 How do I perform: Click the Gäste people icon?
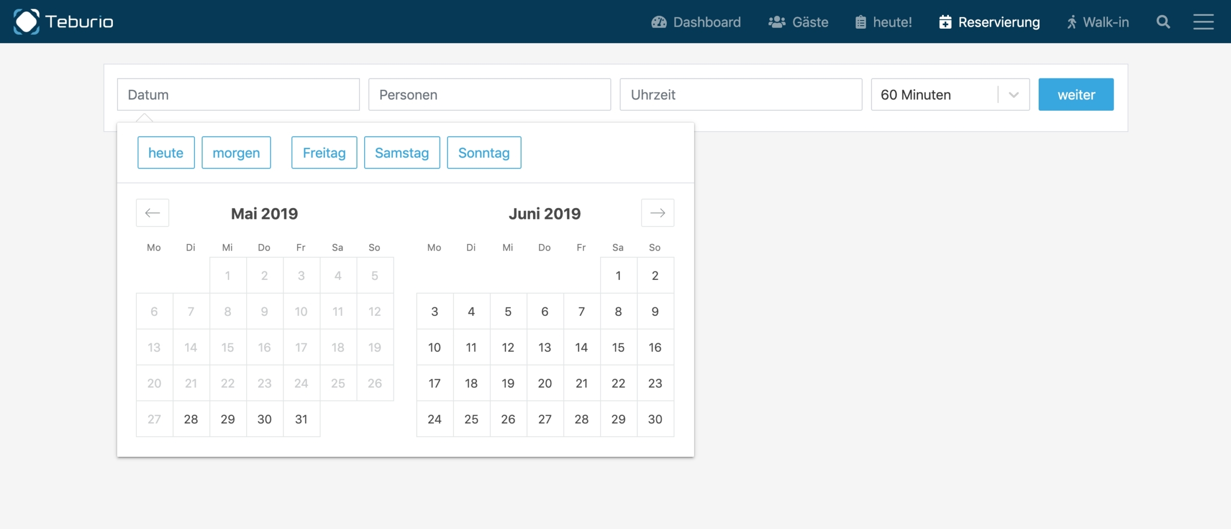777,22
